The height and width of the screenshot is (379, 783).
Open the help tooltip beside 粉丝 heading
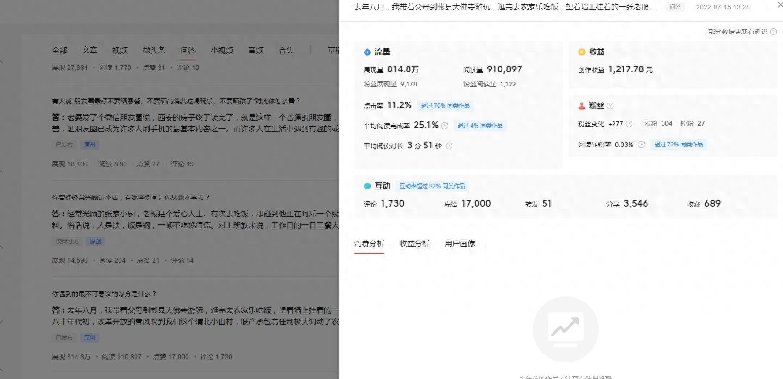(610, 106)
